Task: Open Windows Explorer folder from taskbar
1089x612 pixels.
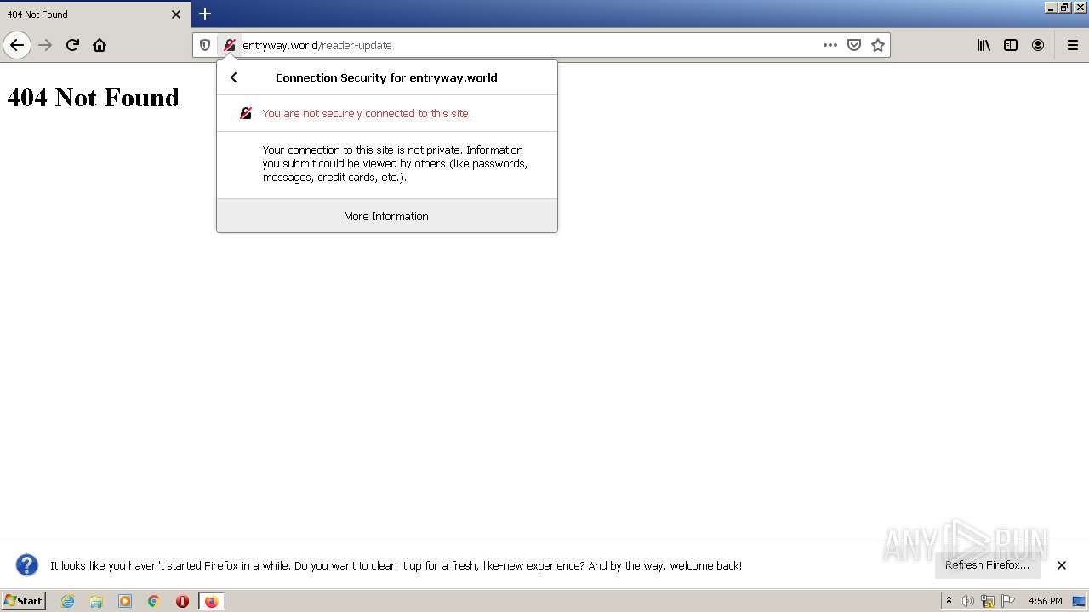Action: tap(96, 601)
